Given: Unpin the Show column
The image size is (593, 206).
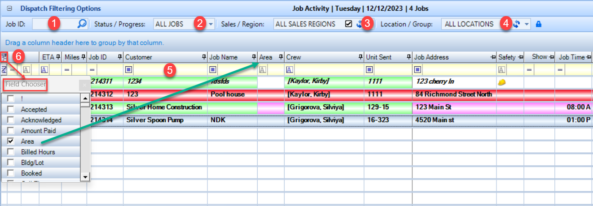Looking at the screenshot, I should click(551, 57).
